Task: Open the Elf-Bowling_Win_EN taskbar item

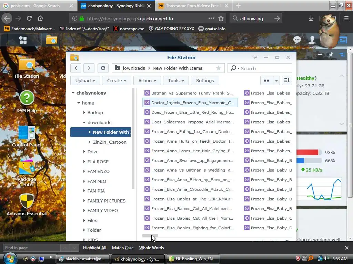Action: [193, 259]
